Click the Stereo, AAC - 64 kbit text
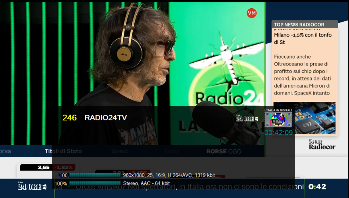349x198 pixels. pyautogui.click(x=146, y=183)
